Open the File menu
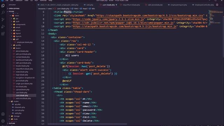The height and width of the screenshot is (126, 224). tap(7, 1)
